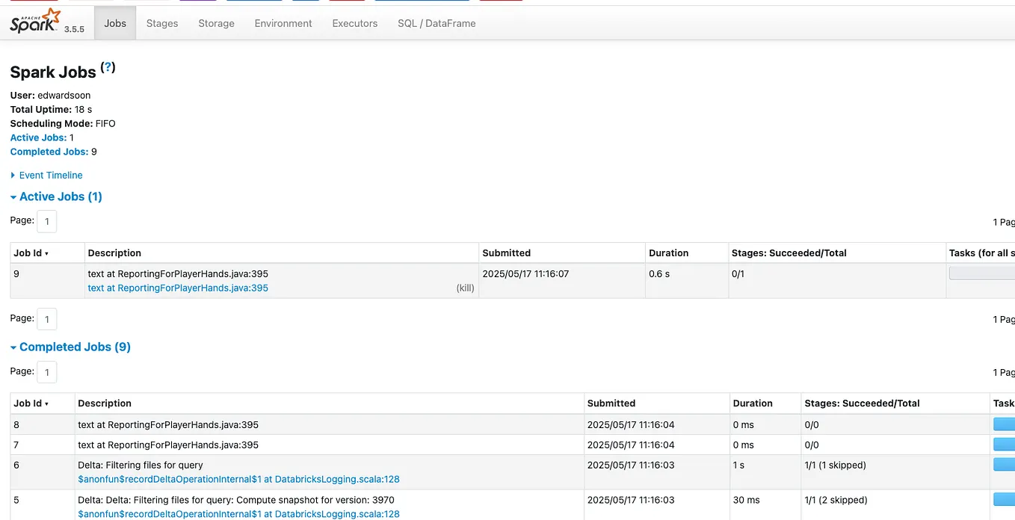The width and height of the screenshot is (1015, 520).
Task: Open job 9 ReportingForPlayerHands.java:395 details
Action: [x=177, y=288]
